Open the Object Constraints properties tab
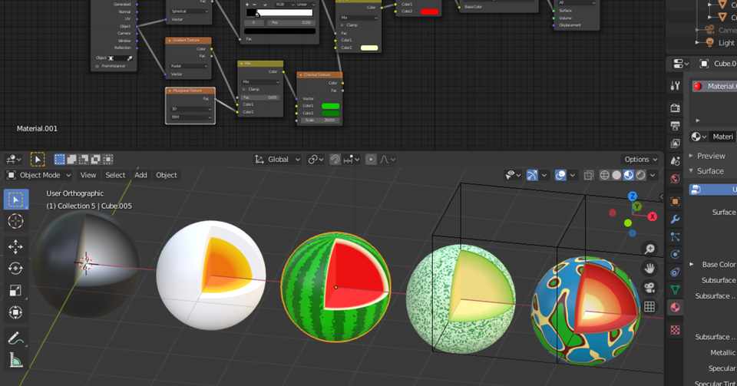The image size is (737, 386). pos(676,272)
